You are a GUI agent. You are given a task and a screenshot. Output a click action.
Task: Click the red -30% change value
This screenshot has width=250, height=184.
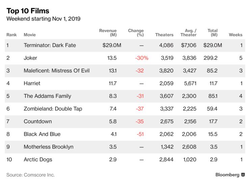coord(142,58)
